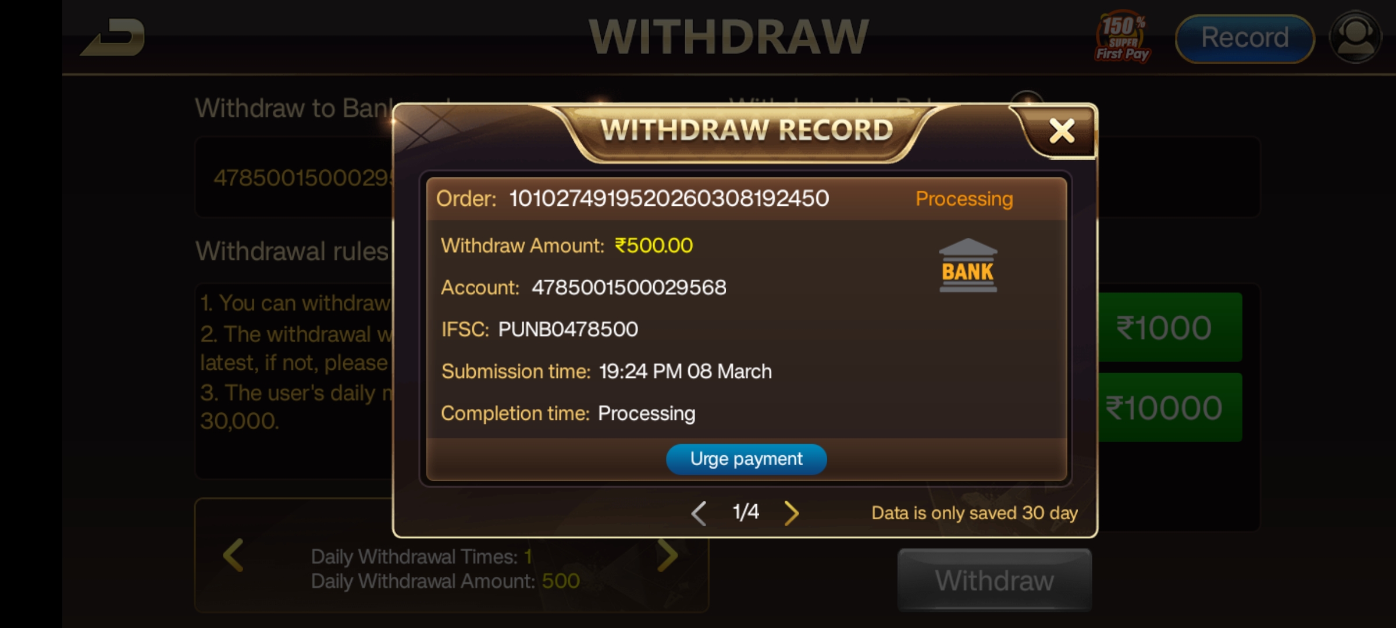Go to previous withdraw record page
Screen dimensions: 1396x628
699,513
